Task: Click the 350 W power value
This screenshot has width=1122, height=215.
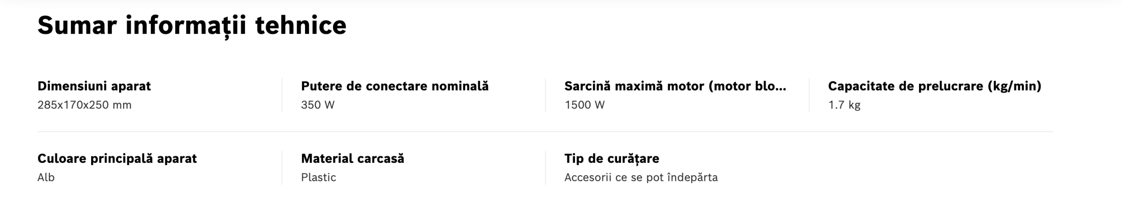Action: [317, 105]
